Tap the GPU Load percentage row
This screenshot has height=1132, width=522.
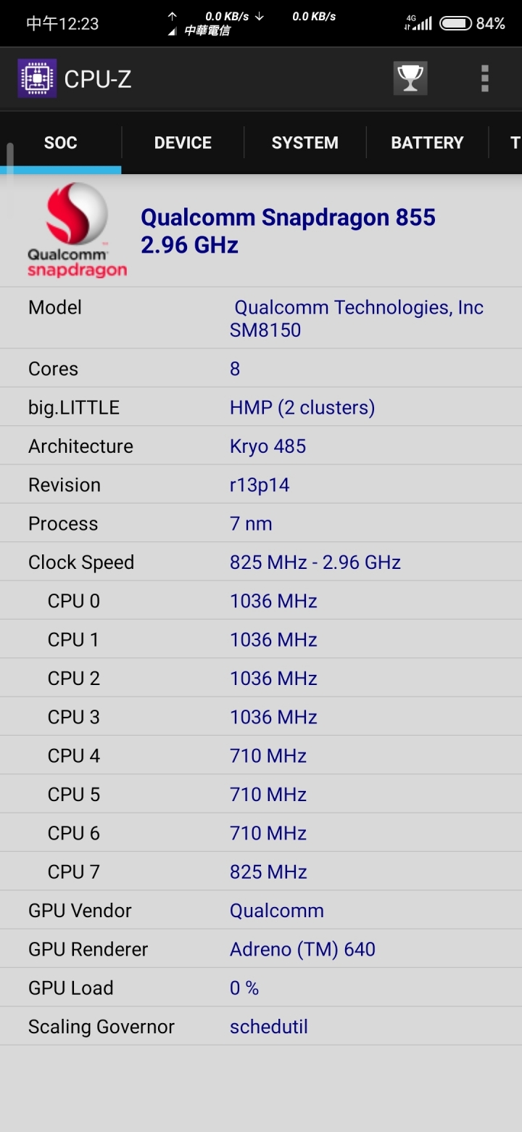[x=261, y=987]
